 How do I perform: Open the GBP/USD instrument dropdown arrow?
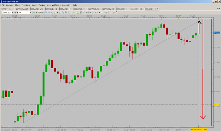click(12, 12)
